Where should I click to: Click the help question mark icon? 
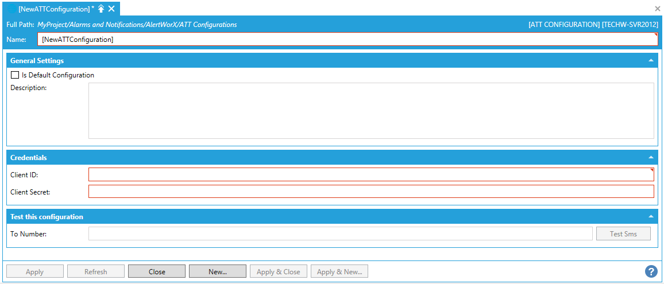coord(651,271)
